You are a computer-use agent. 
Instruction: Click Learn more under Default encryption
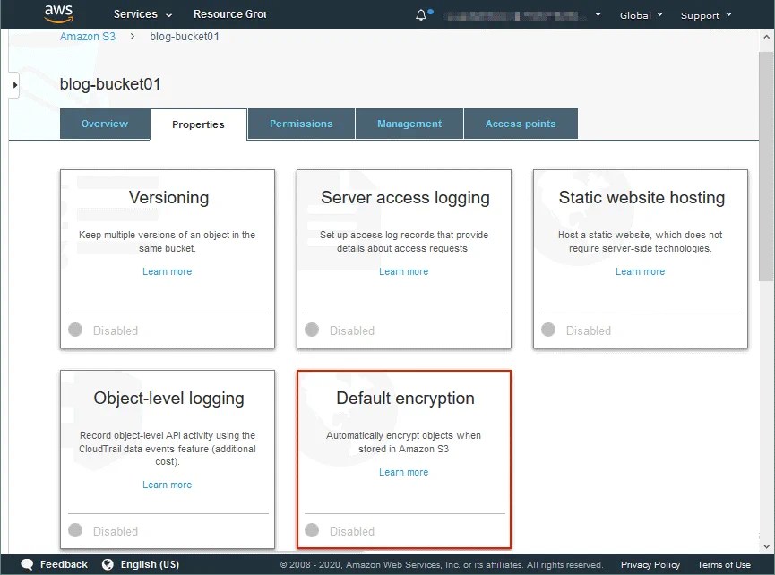[403, 472]
